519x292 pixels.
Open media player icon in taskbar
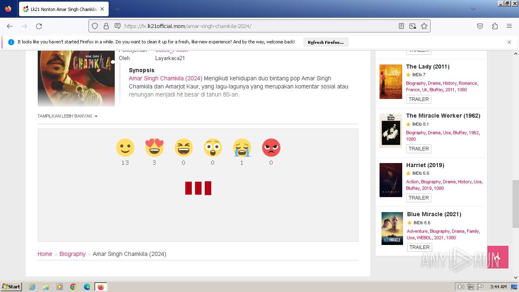pos(60,287)
